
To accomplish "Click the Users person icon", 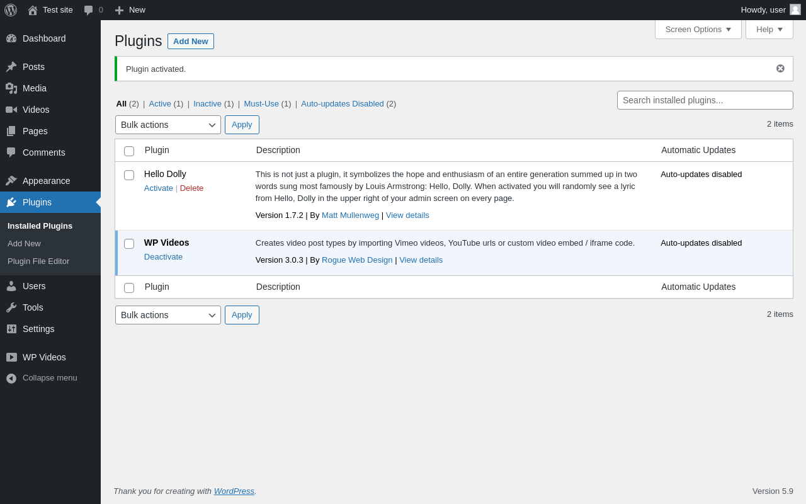I will [x=11, y=286].
